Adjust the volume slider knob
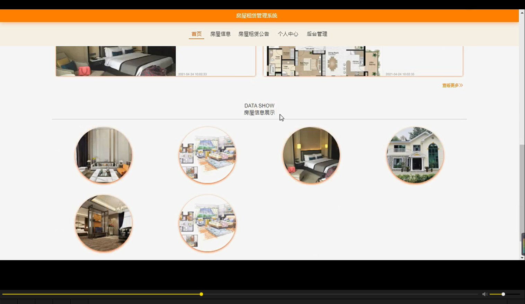 (503, 294)
